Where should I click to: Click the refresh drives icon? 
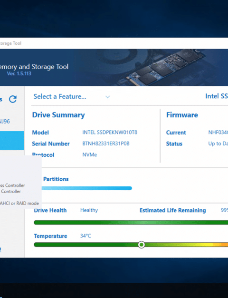point(13,99)
